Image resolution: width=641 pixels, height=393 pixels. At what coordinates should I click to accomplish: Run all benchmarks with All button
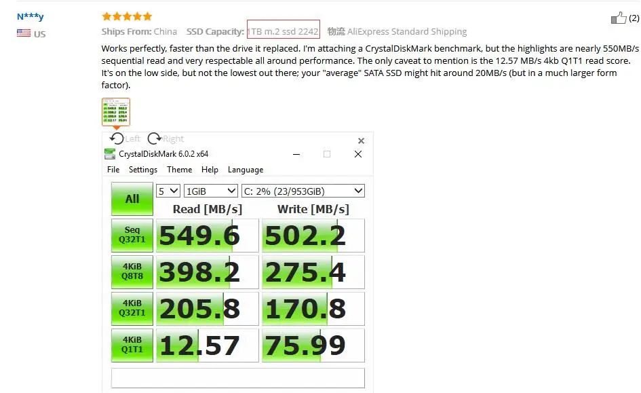pos(132,199)
